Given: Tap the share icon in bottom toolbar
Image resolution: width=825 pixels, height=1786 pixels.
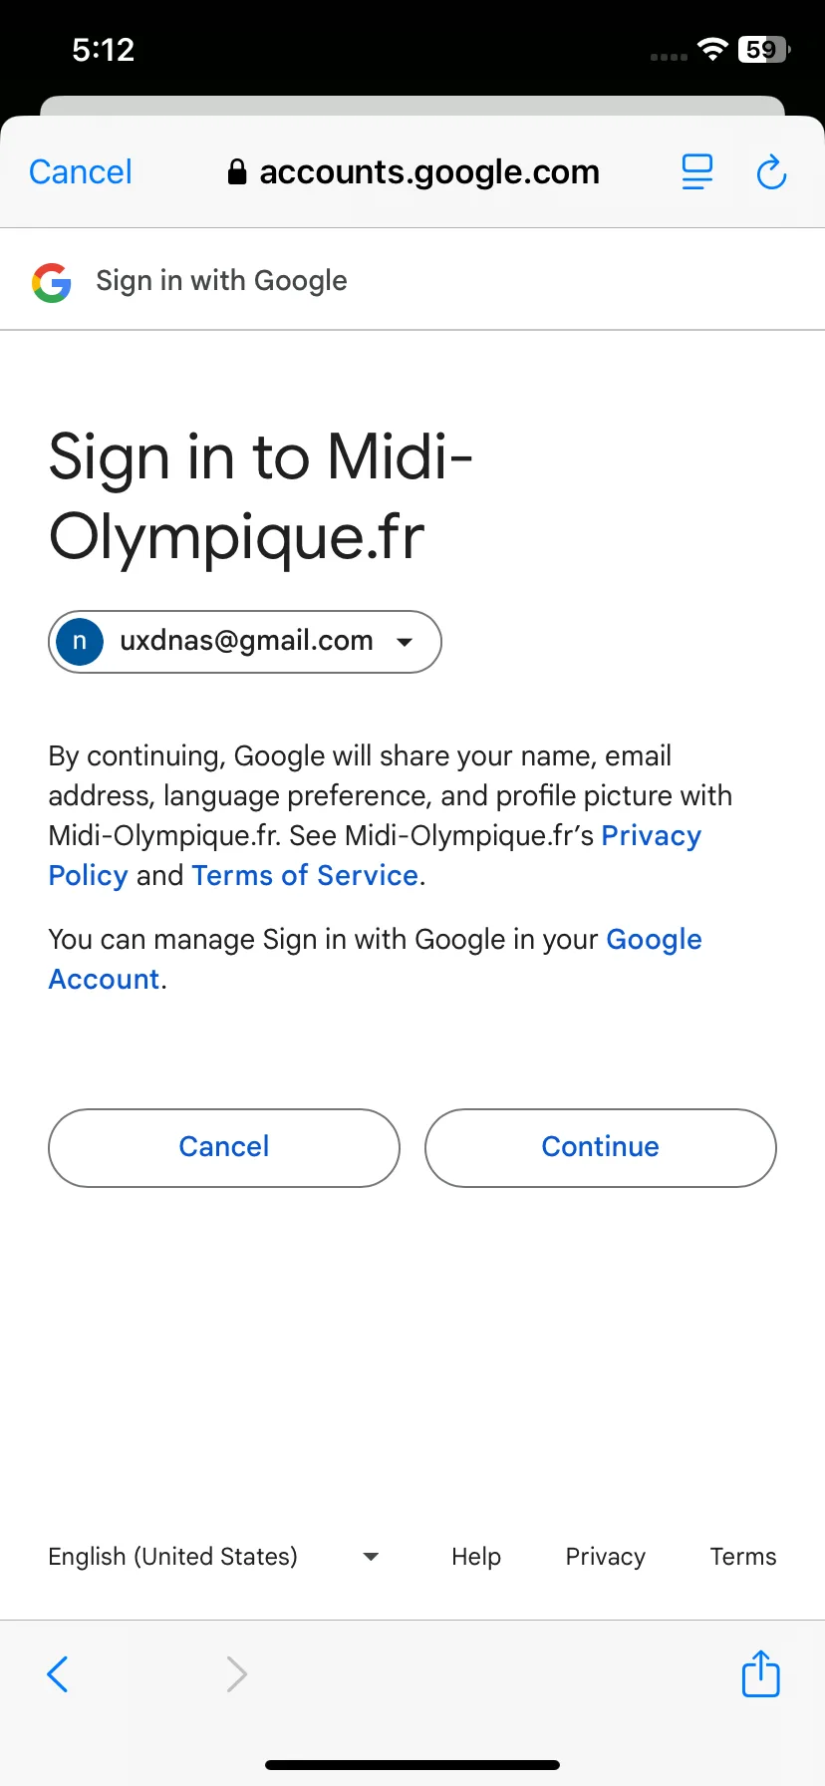Looking at the screenshot, I should [x=761, y=1673].
